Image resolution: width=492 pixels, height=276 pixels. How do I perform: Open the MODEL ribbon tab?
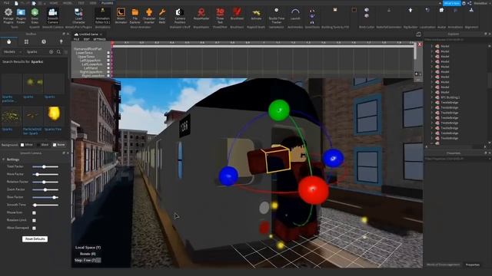(x=68, y=3)
